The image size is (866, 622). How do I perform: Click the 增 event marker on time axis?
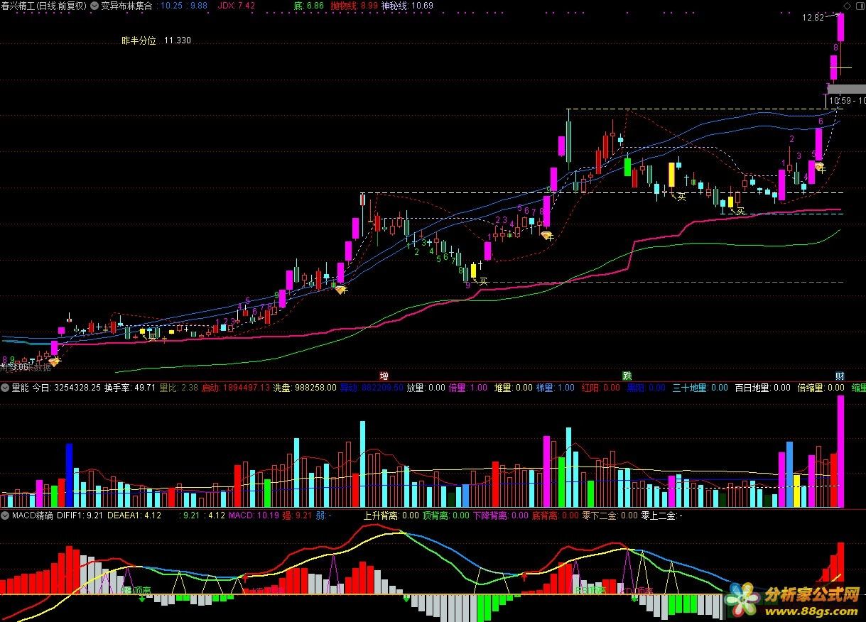pos(384,376)
